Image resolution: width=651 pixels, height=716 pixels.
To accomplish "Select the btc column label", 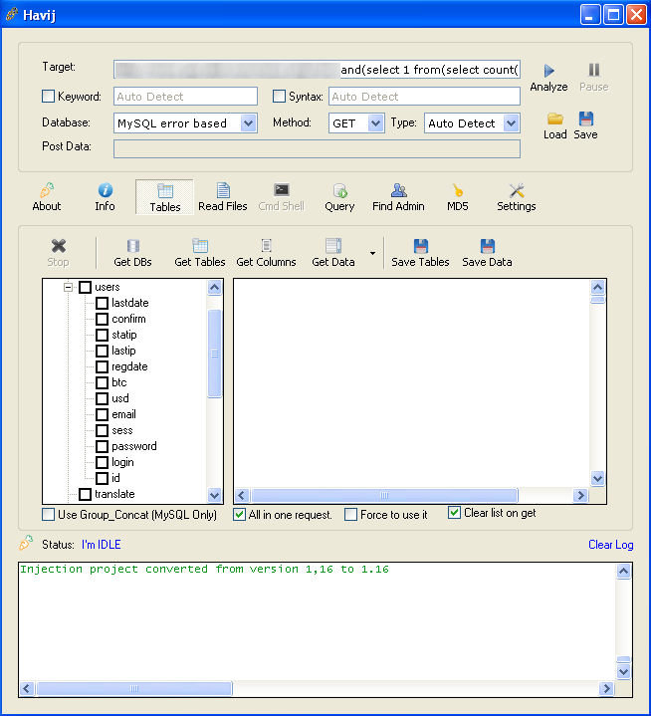I will point(119,382).
